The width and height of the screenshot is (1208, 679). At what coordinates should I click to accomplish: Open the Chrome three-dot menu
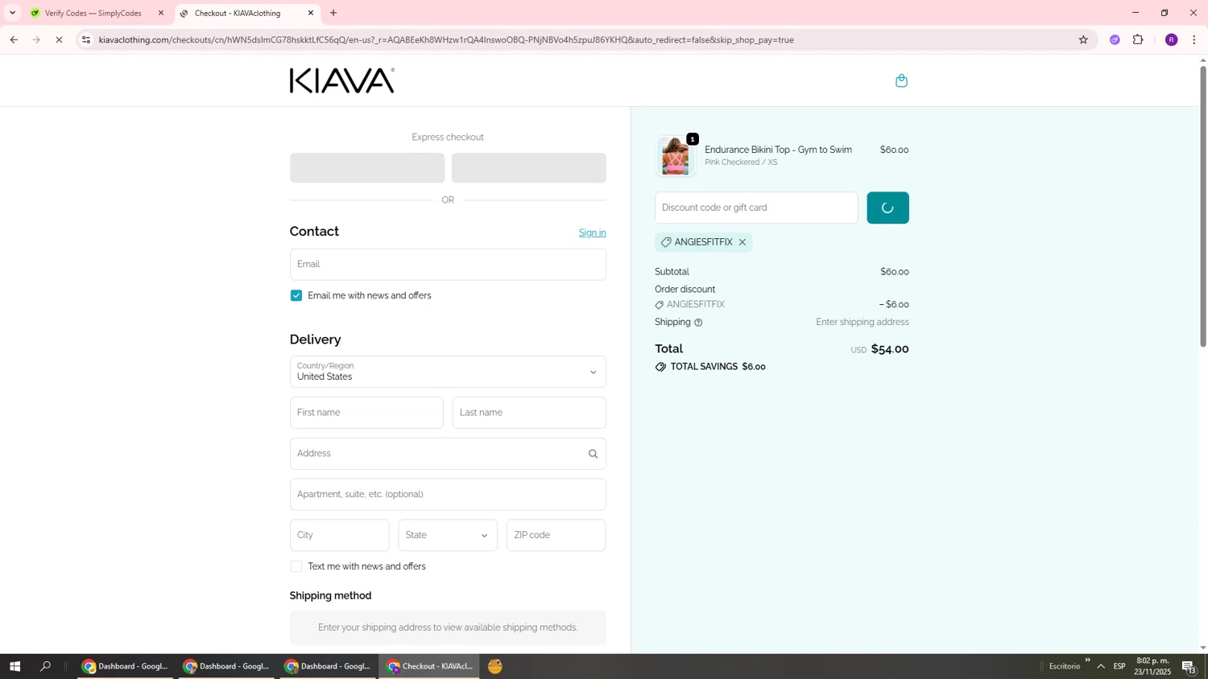(1194, 39)
